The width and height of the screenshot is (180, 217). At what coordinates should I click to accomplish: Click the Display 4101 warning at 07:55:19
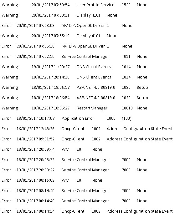pos(59,36)
